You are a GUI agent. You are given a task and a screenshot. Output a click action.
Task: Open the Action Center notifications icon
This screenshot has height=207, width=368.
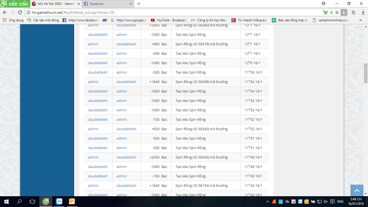[332, 202]
